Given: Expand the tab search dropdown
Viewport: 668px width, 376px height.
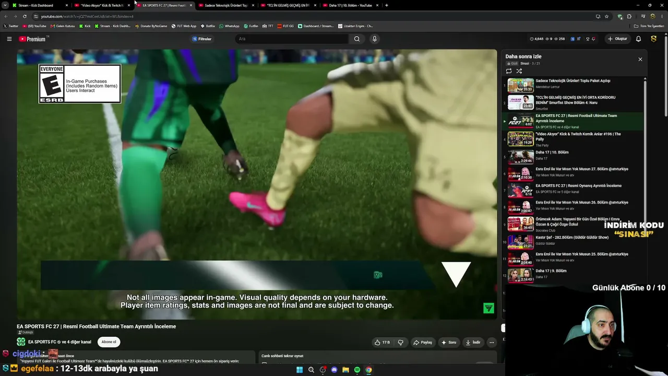Looking at the screenshot, I should coord(5,5).
